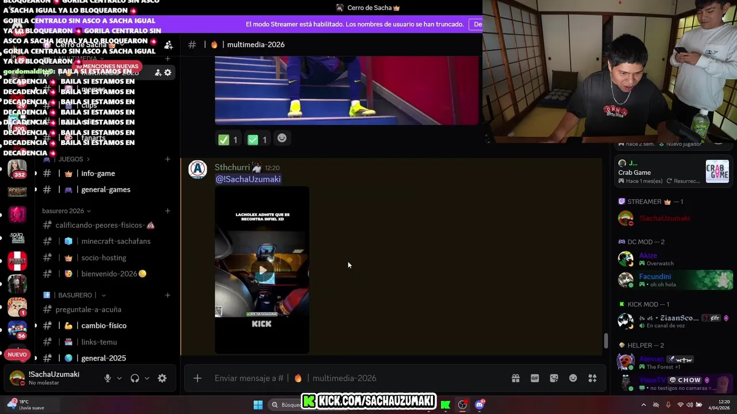The width and height of the screenshot is (737, 414).
Task: Click the Windows Start button
Action: point(258,405)
